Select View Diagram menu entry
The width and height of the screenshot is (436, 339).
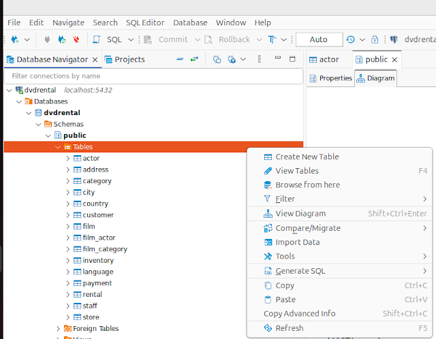[x=339, y=214]
